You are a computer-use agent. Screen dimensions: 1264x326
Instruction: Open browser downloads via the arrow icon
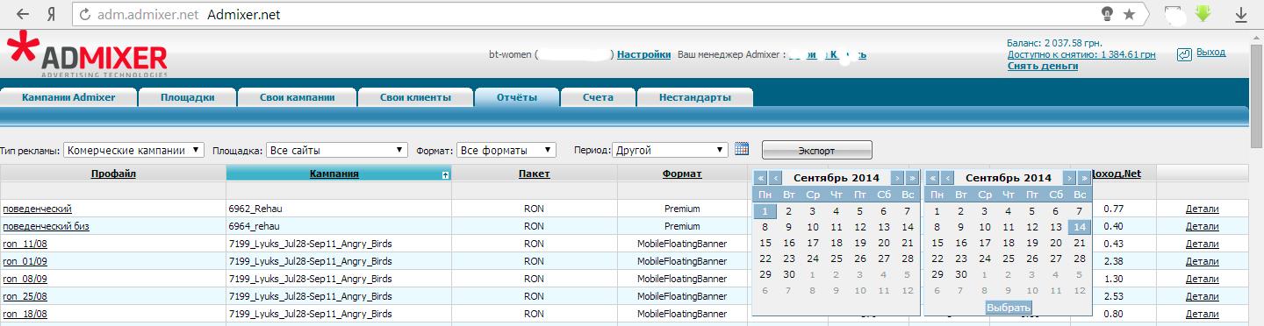pyautogui.click(x=1242, y=15)
